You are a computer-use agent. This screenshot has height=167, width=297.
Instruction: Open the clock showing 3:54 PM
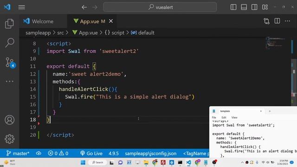point(282,162)
